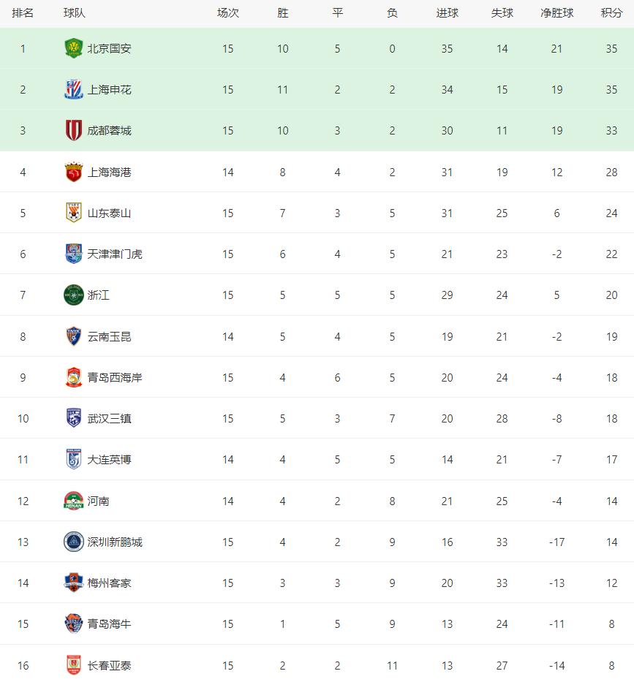Screen dimensions: 634x682
Task: Click the Shanghai Port club badge
Action: point(74,172)
